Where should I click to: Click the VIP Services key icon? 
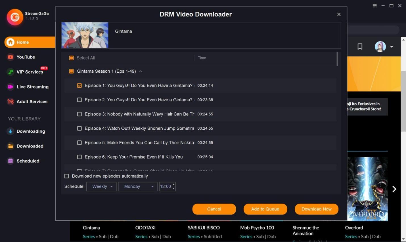(x=11, y=72)
